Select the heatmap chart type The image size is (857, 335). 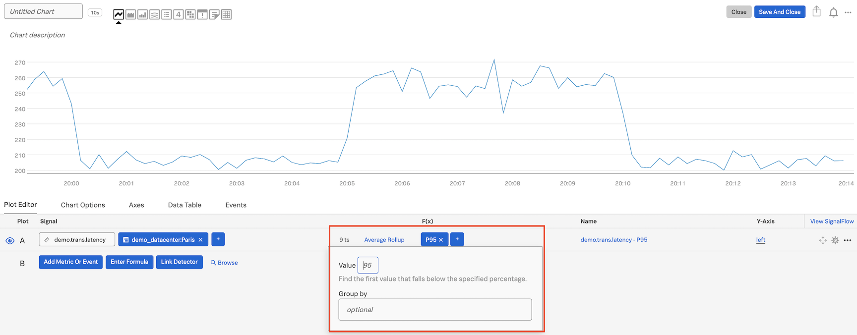(x=190, y=15)
